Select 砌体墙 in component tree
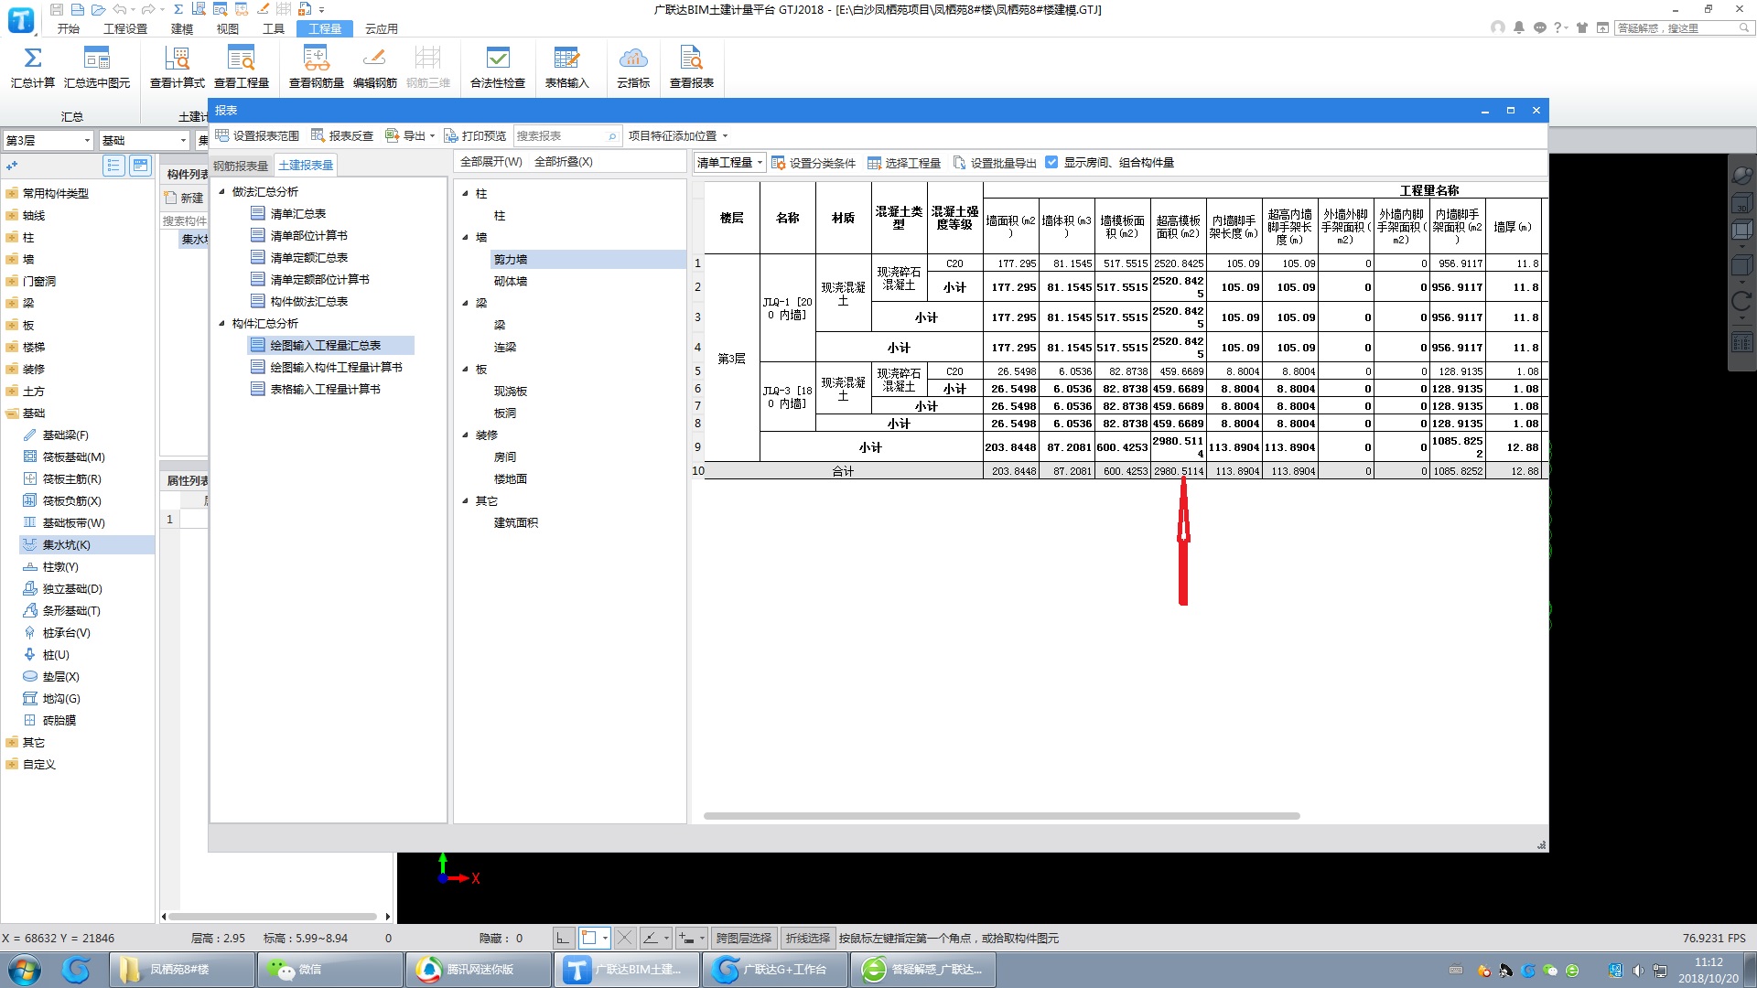Viewport: 1757px width, 988px height. click(511, 282)
